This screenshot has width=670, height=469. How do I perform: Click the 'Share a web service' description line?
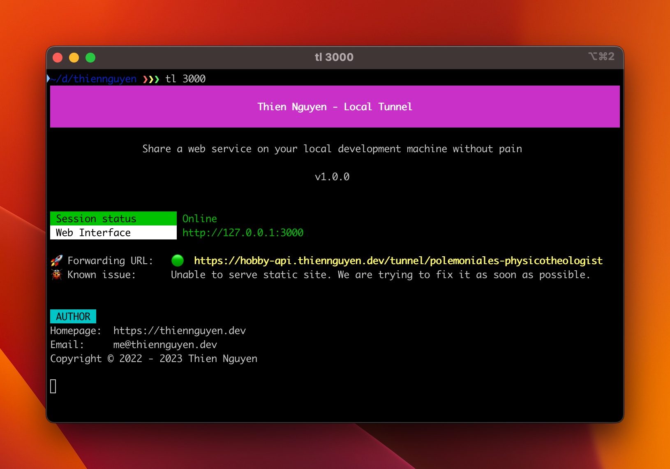tap(332, 149)
